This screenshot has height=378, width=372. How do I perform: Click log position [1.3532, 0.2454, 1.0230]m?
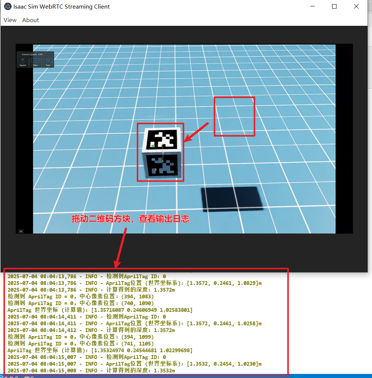point(224,364)
